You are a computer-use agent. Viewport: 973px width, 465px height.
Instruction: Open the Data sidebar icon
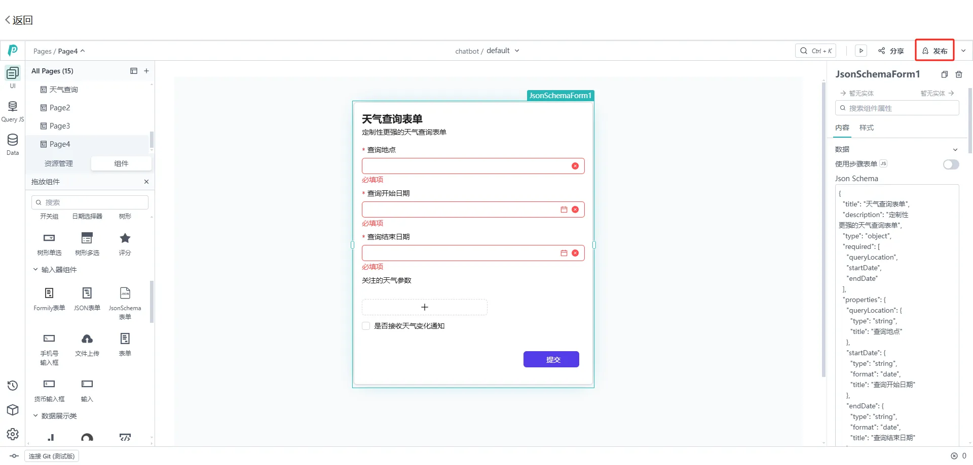(13, 140)
